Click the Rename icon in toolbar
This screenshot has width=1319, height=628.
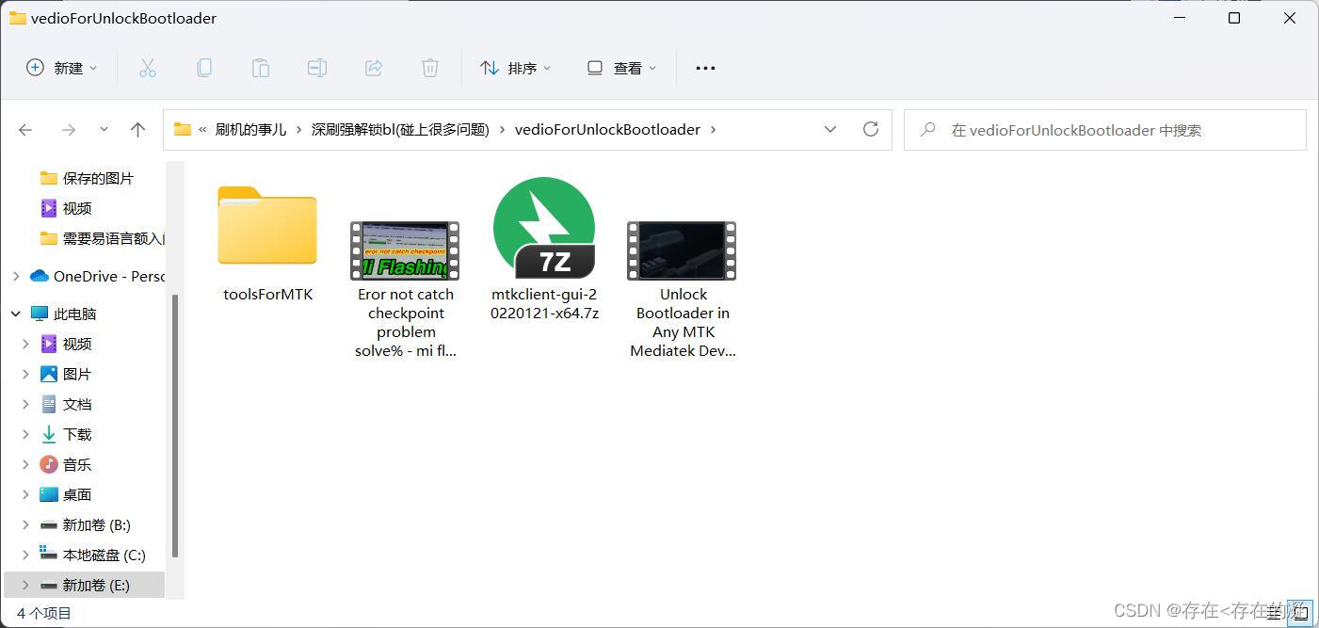(317, 68)
